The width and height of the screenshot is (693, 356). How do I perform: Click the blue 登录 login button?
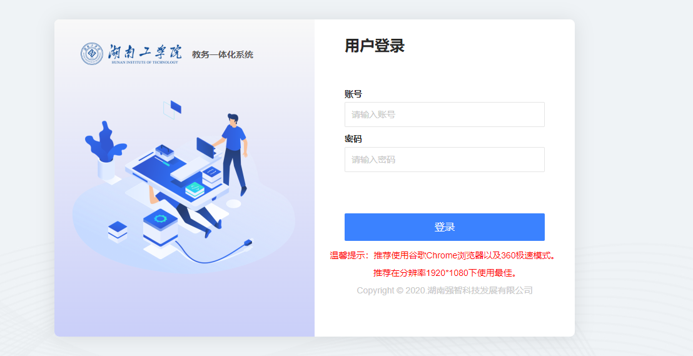444,227
